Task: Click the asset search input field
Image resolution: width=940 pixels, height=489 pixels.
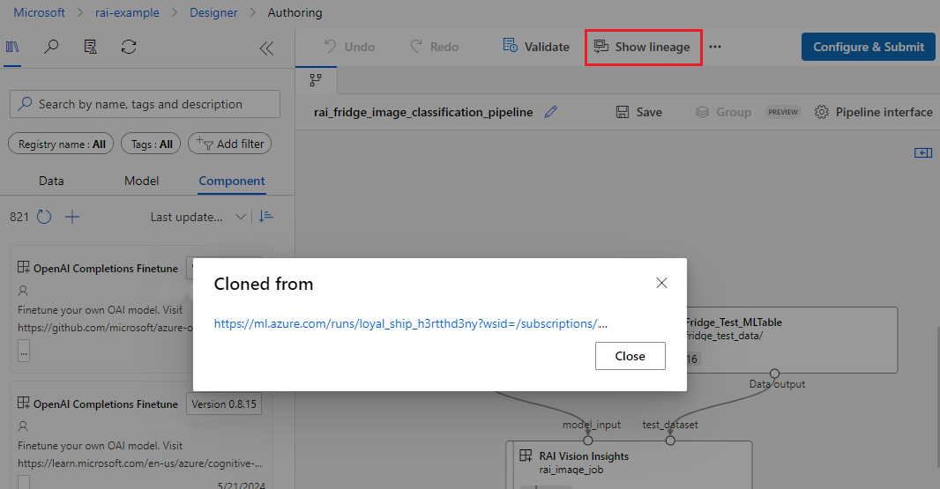Action: click(x=145, y=104)
